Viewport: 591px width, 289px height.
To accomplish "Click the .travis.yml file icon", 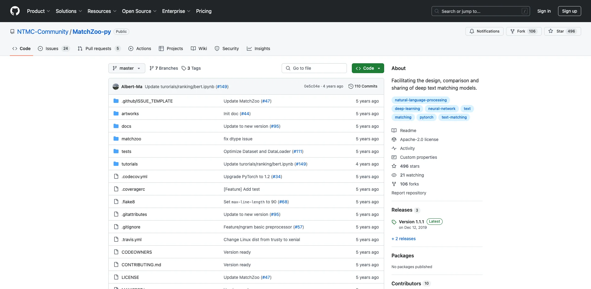I will pyautogui.click(x=116, y=239).
